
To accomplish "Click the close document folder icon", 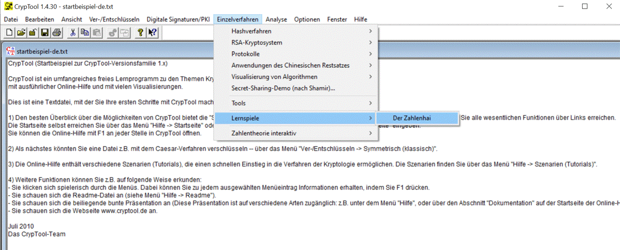I will coord(33,33).
